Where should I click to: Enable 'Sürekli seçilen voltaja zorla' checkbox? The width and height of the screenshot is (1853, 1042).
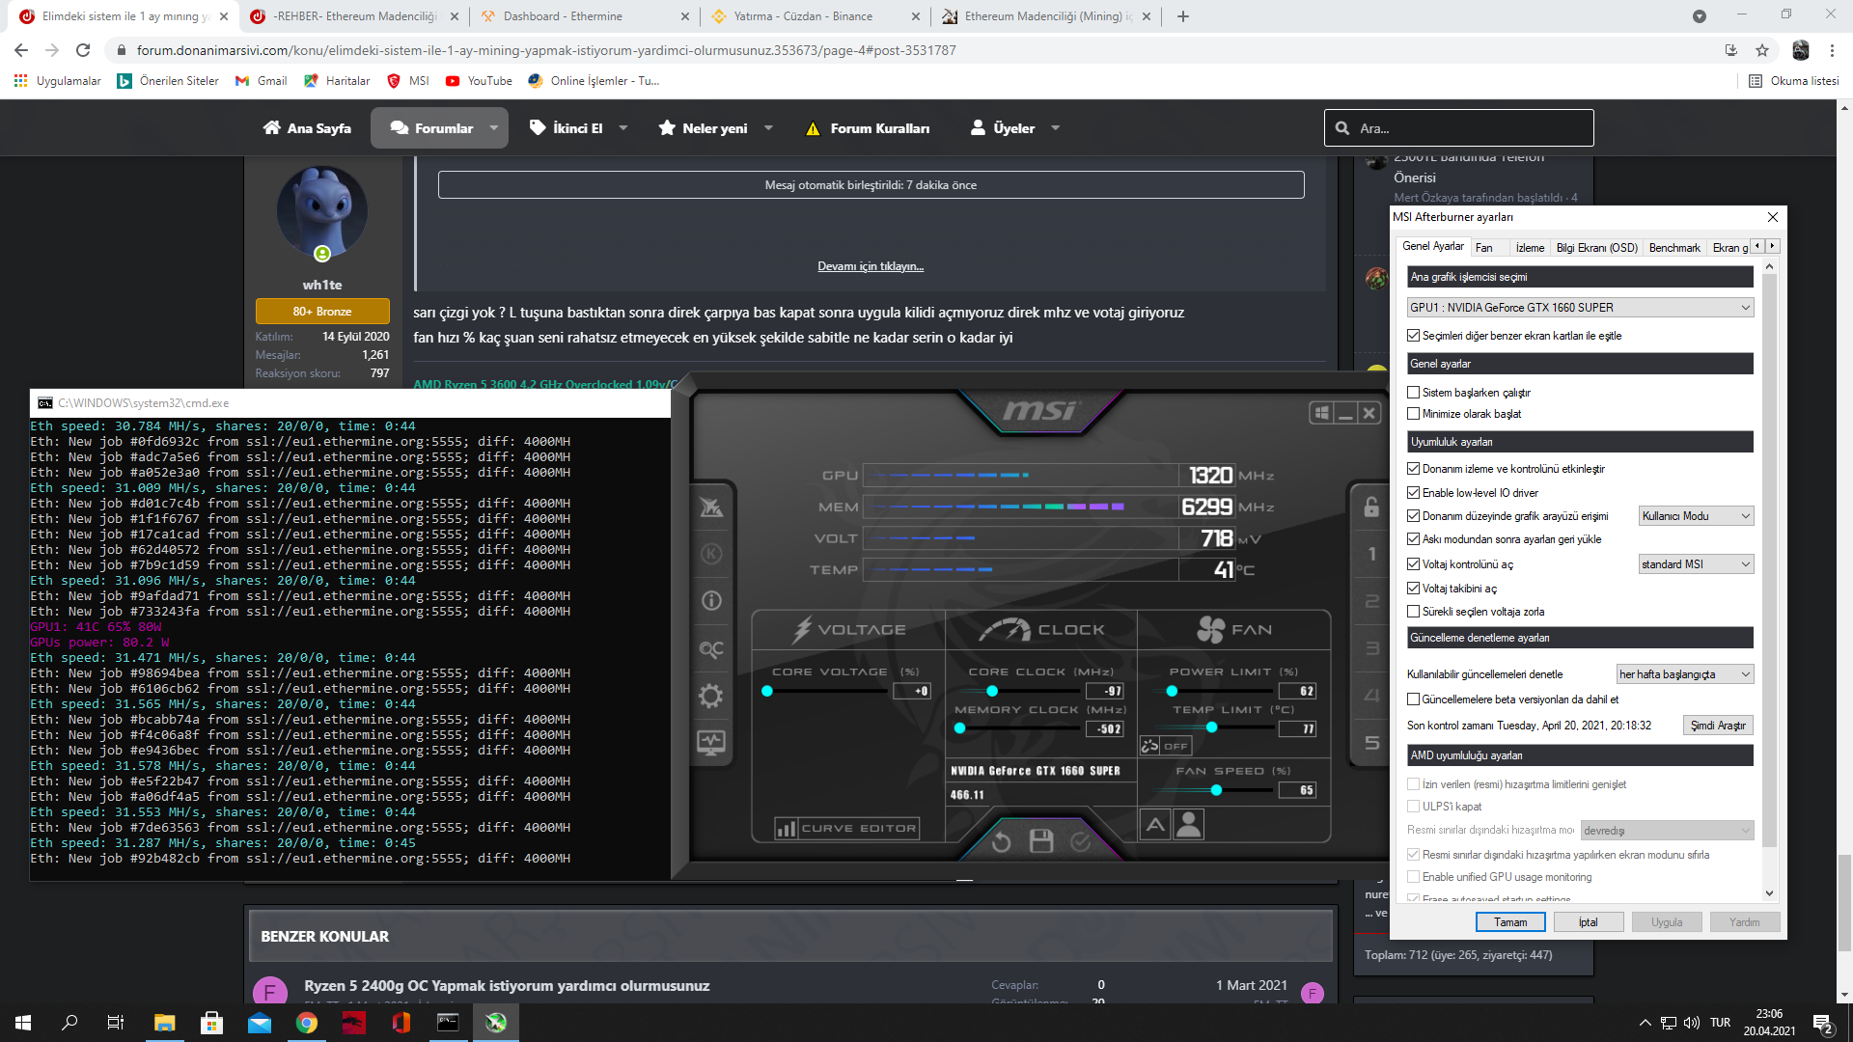pos(1413,612)
